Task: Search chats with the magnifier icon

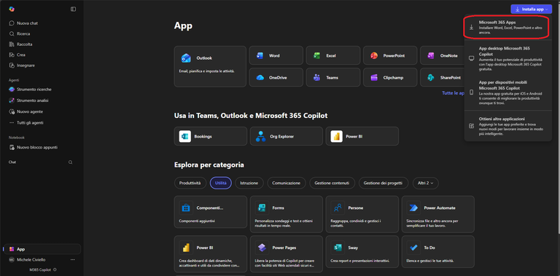Action: (70, 162)
